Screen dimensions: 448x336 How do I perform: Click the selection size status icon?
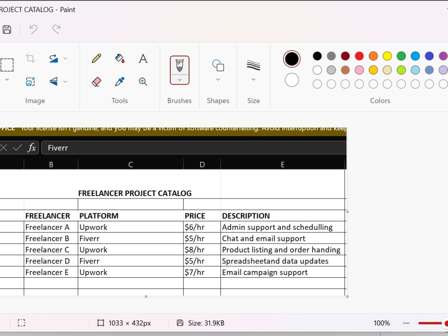(x=22, y=323)
